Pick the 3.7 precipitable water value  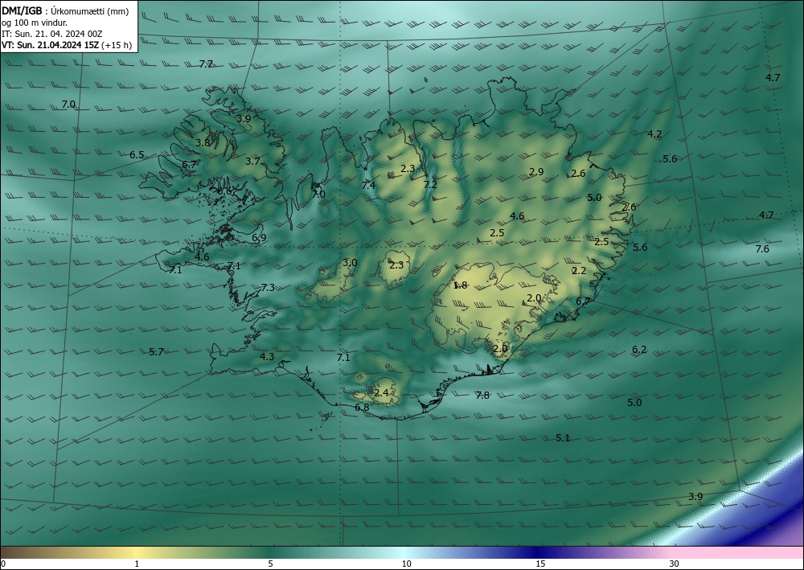click(x=252, y=162)
